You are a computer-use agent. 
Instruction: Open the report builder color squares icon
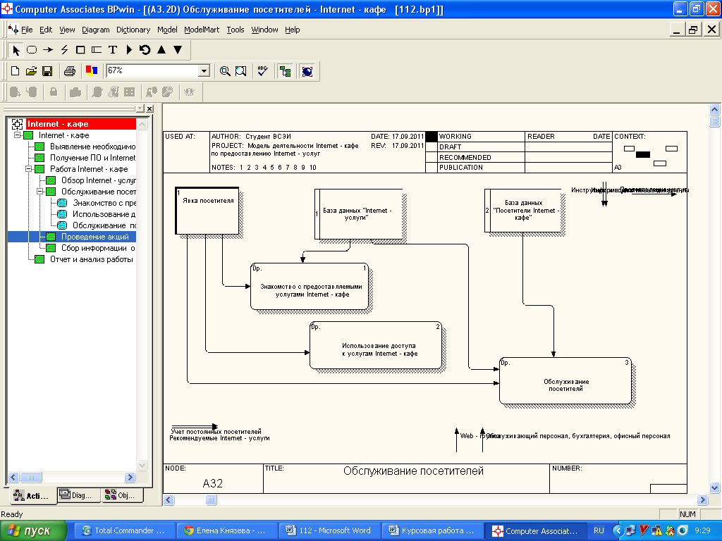point(92,71)
